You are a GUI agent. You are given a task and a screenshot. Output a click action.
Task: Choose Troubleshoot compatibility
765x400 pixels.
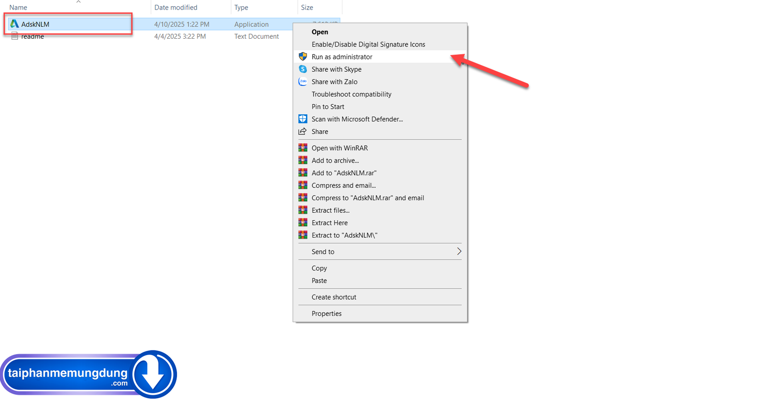click(380, 94)
